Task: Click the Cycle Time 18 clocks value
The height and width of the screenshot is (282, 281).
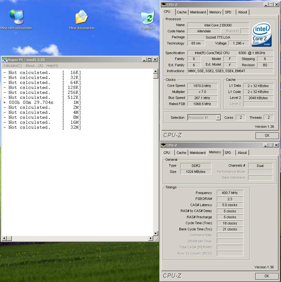Action: tap(230, 223)
